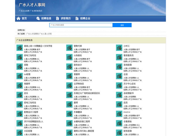Open the 小时工 job posting
Screen dimensions: 181x136
[x=127, y=46]
